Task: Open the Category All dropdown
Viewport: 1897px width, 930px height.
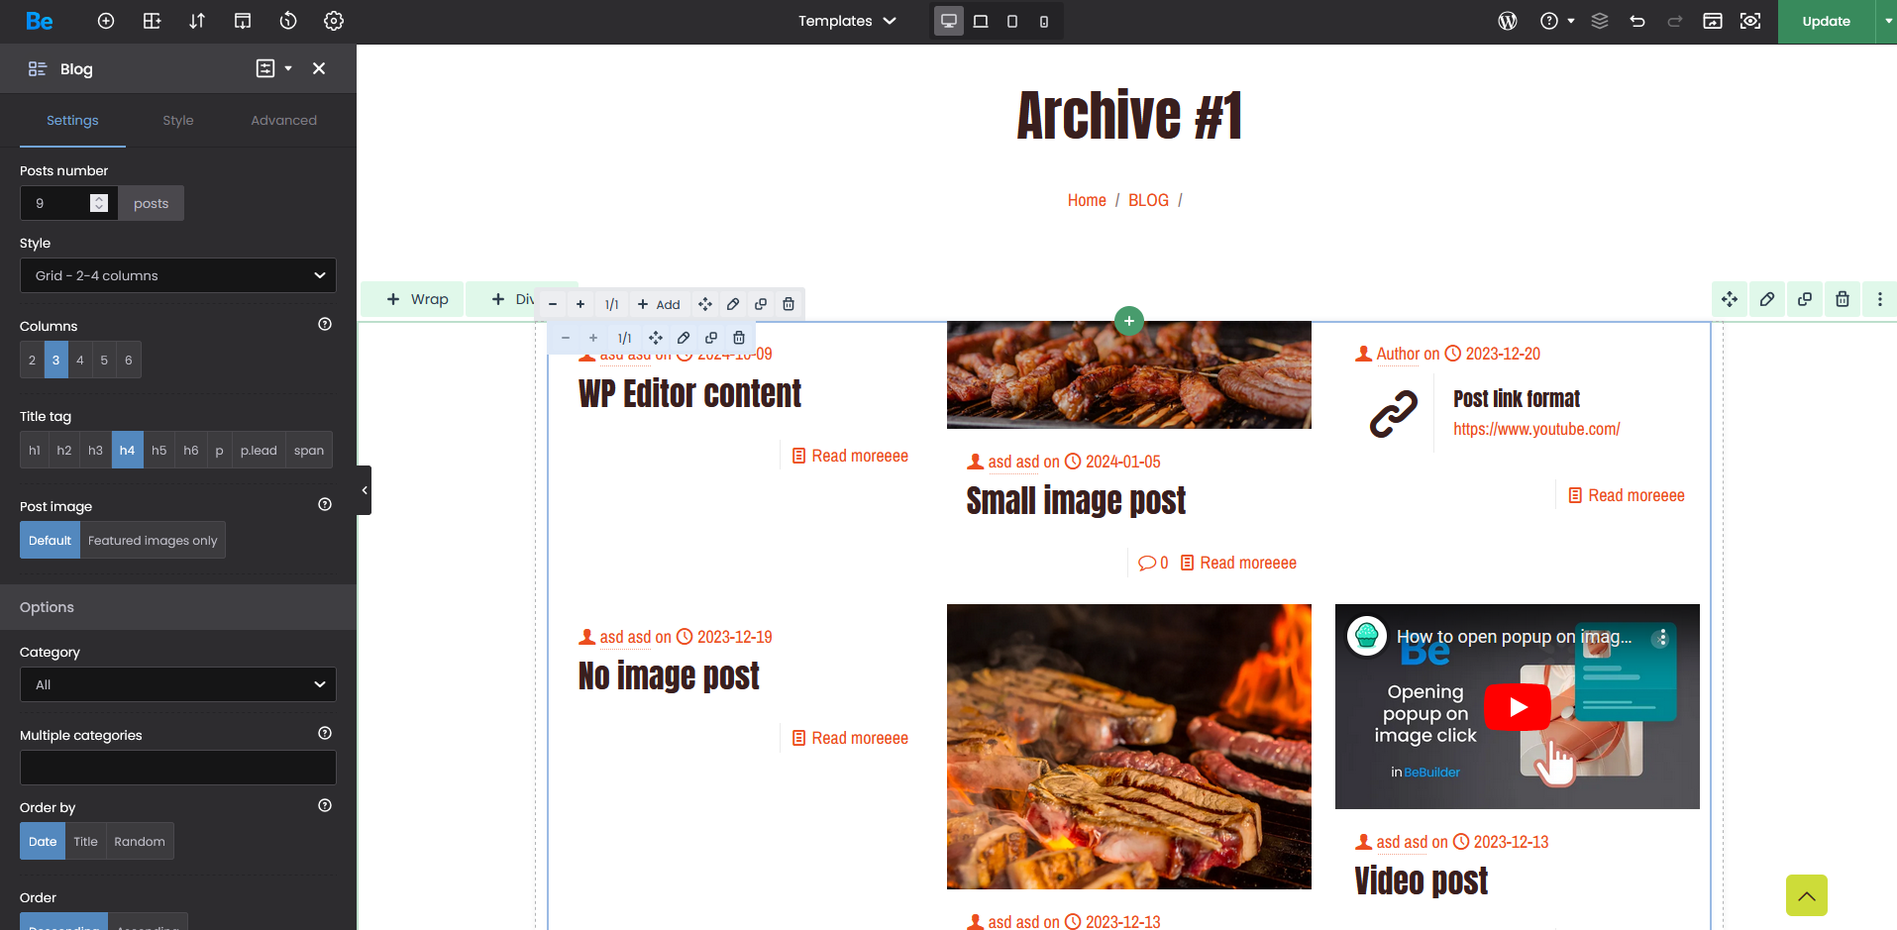Action: [178, 684]
